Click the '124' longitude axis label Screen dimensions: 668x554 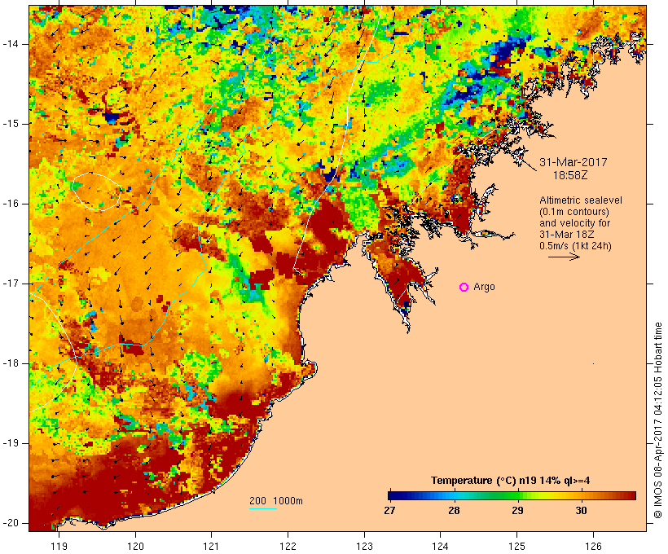441,546
